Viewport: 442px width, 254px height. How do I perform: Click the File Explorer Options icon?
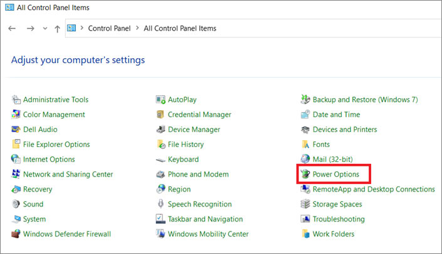tap(16, 145)
